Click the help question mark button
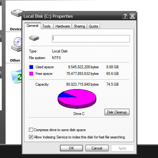 coord(125,16)
